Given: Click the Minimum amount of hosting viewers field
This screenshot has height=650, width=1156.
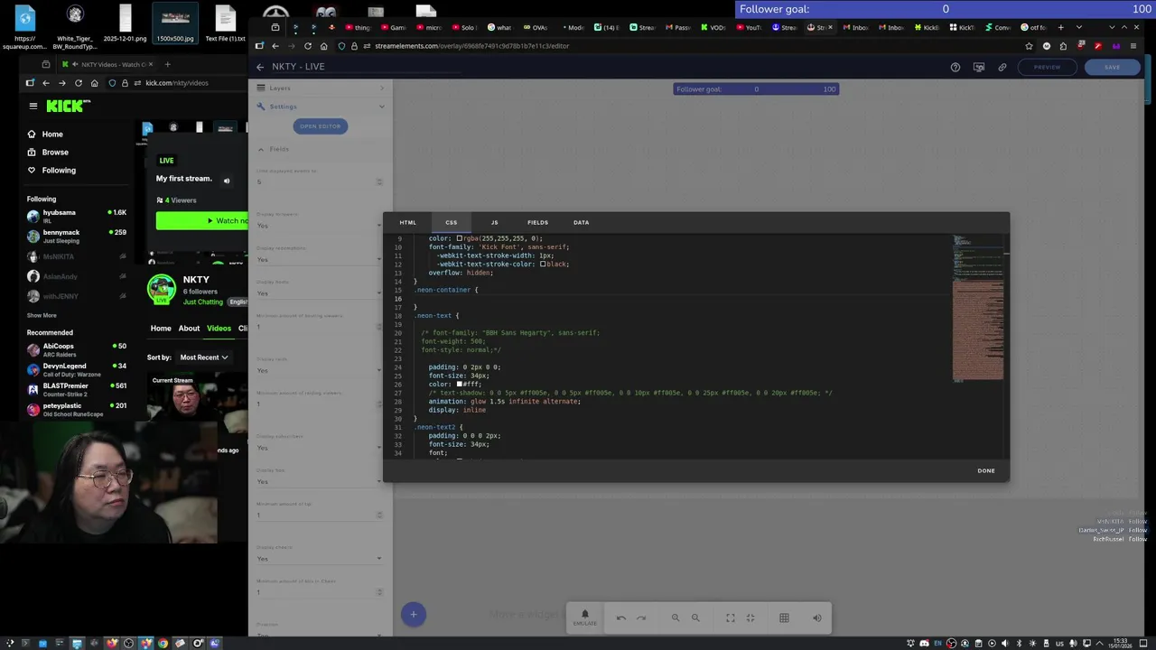Looking at the screenshot, I should pyautogui.click(x=320, y=327).
